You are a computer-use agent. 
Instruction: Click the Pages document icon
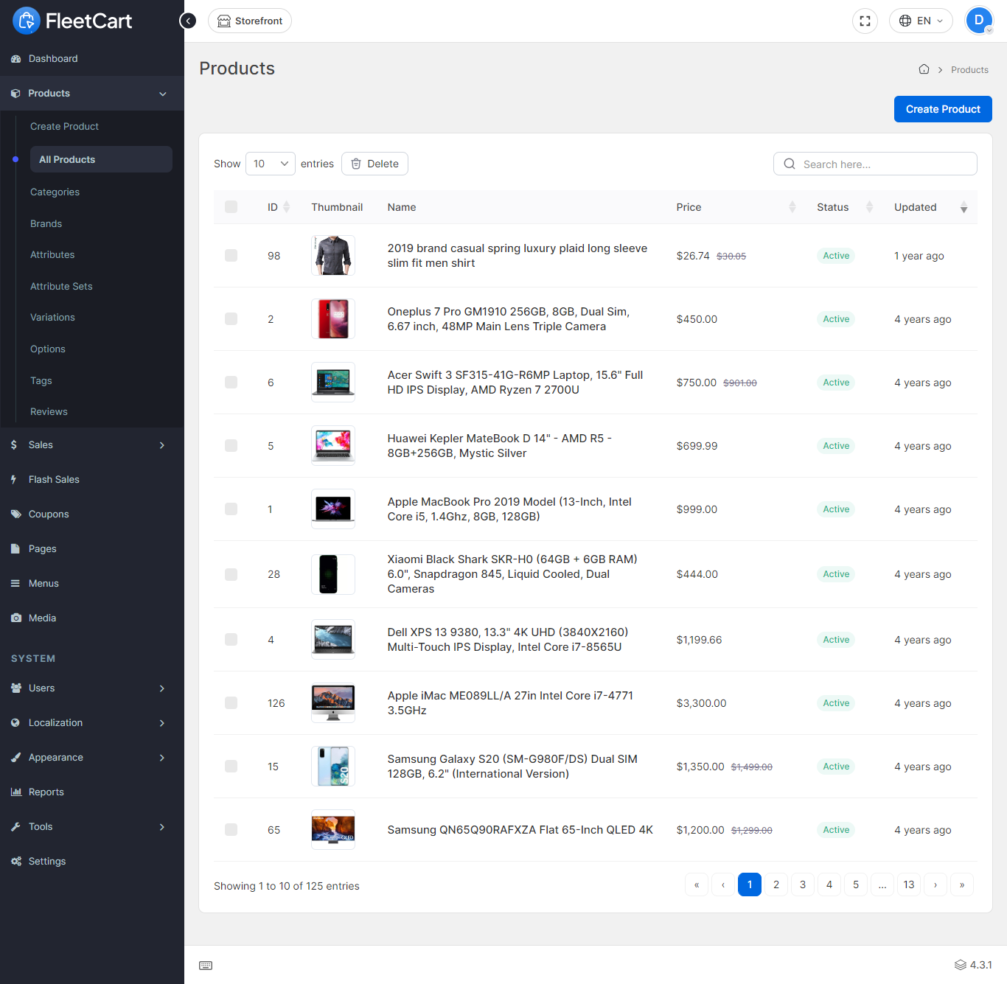point(15,548)
